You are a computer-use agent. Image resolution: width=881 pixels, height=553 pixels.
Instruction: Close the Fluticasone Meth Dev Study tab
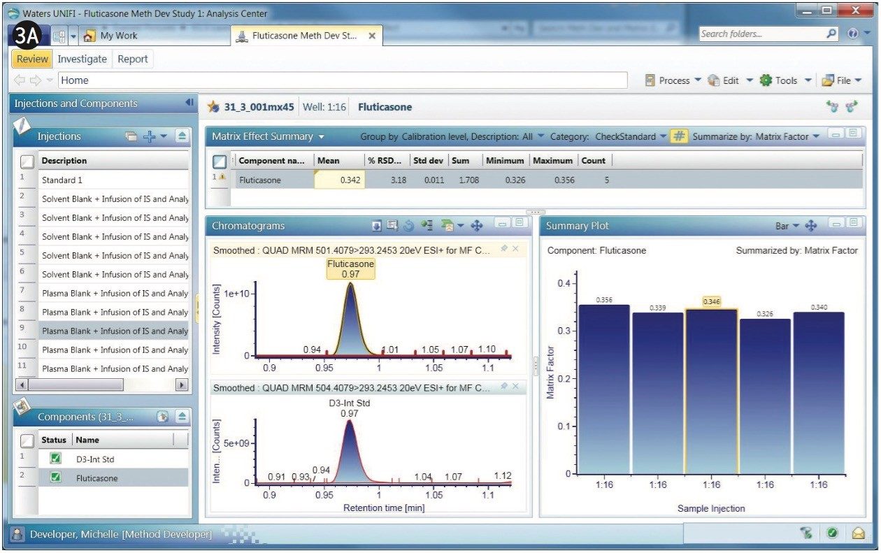[372, 36]
